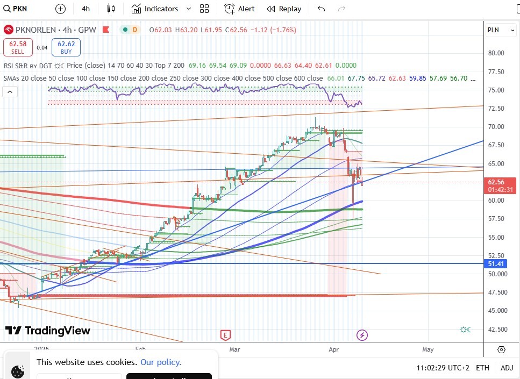Click the current price label 62.56
The image size is (520, 379).
tap(500, 185)
